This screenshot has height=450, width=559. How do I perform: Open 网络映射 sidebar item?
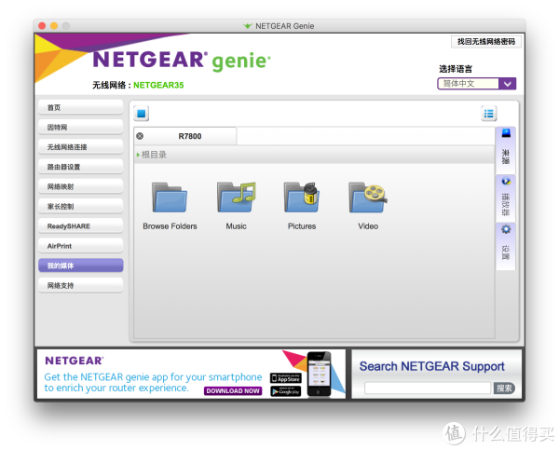pos(80,186)
